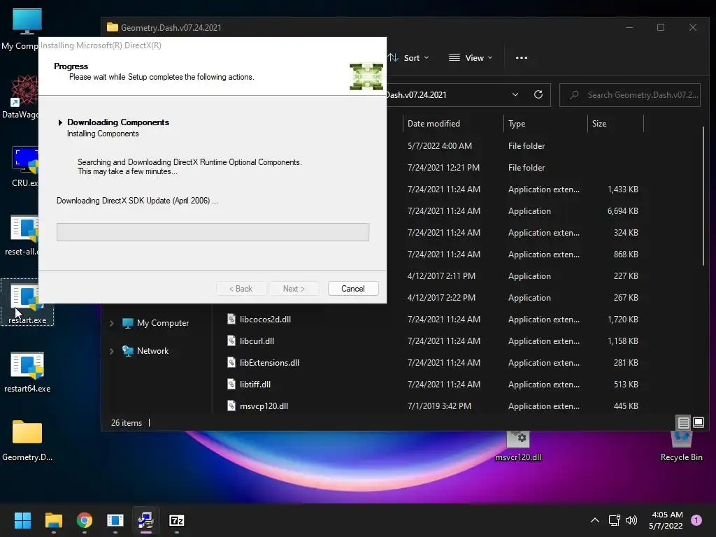Switch to large thumbnails view icon

pyautogui.click(x=699, y=423)
